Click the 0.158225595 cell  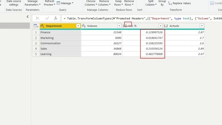tap(143, 43)
